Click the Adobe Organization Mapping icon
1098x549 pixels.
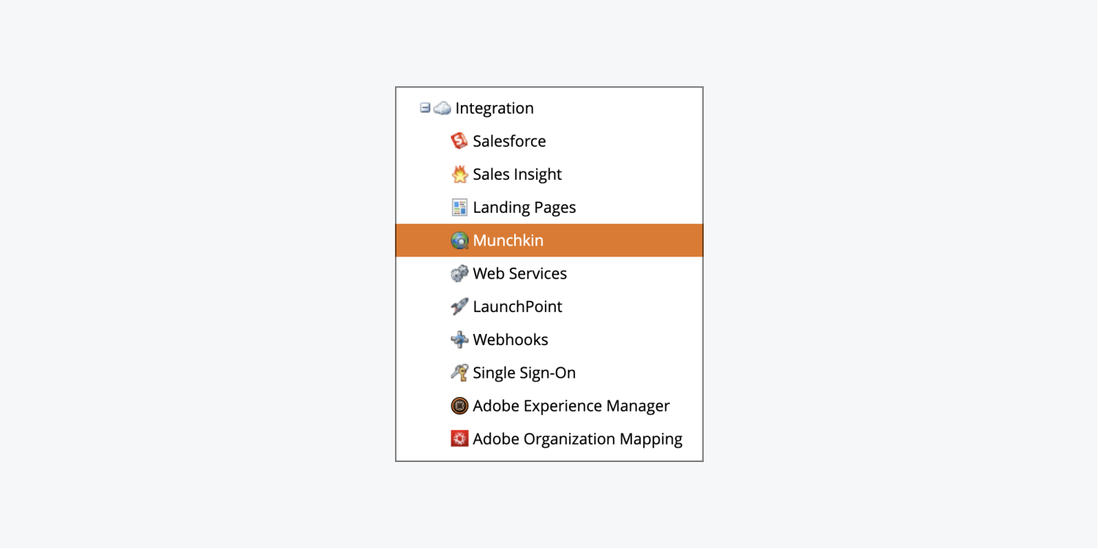[x=459, y=439]
